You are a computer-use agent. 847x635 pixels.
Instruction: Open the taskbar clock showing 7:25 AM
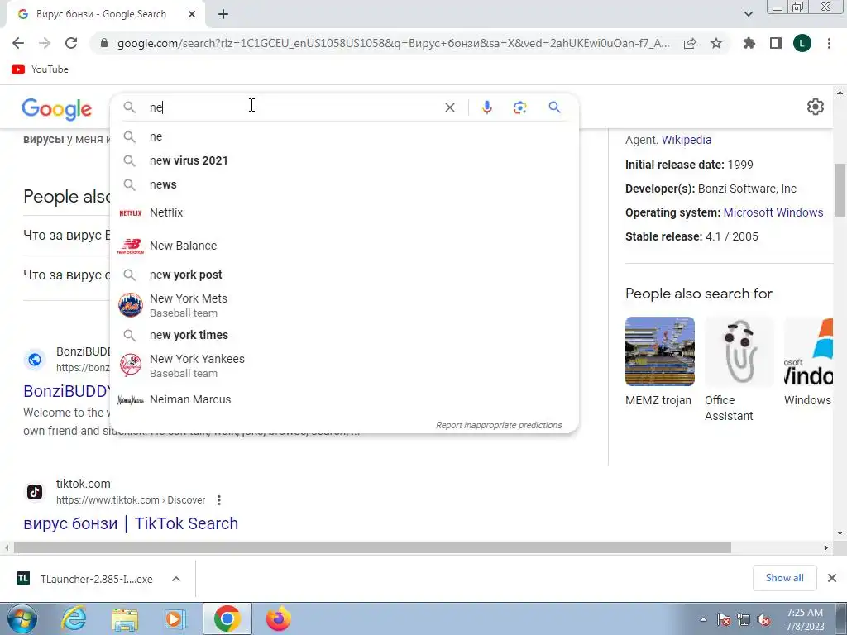(805, 619)
